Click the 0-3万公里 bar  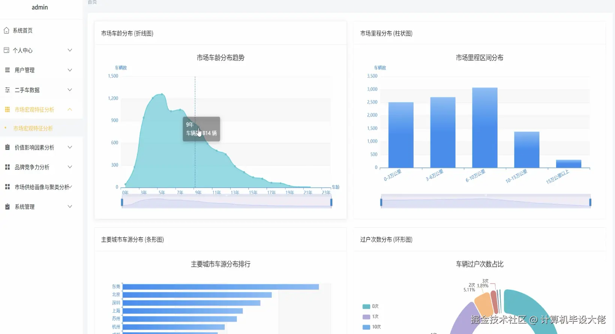pos(401,135)
